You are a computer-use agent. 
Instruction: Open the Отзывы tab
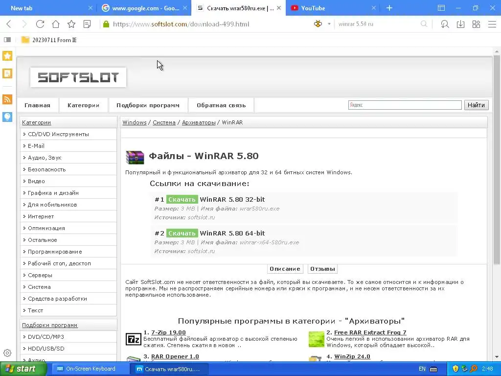322,269
